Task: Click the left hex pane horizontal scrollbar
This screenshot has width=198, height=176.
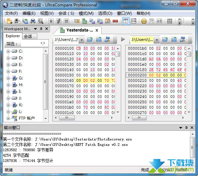Action: coord(84,118)
